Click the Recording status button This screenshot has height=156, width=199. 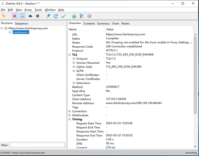(191, 153)
